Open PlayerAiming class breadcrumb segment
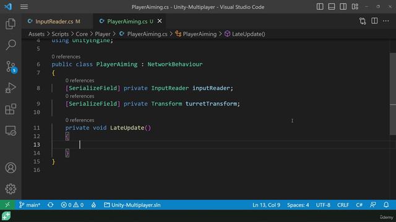396x222 pixels. (196, 34)
